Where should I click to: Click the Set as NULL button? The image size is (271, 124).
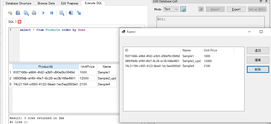pyautogui.click(x=257, y=9)
